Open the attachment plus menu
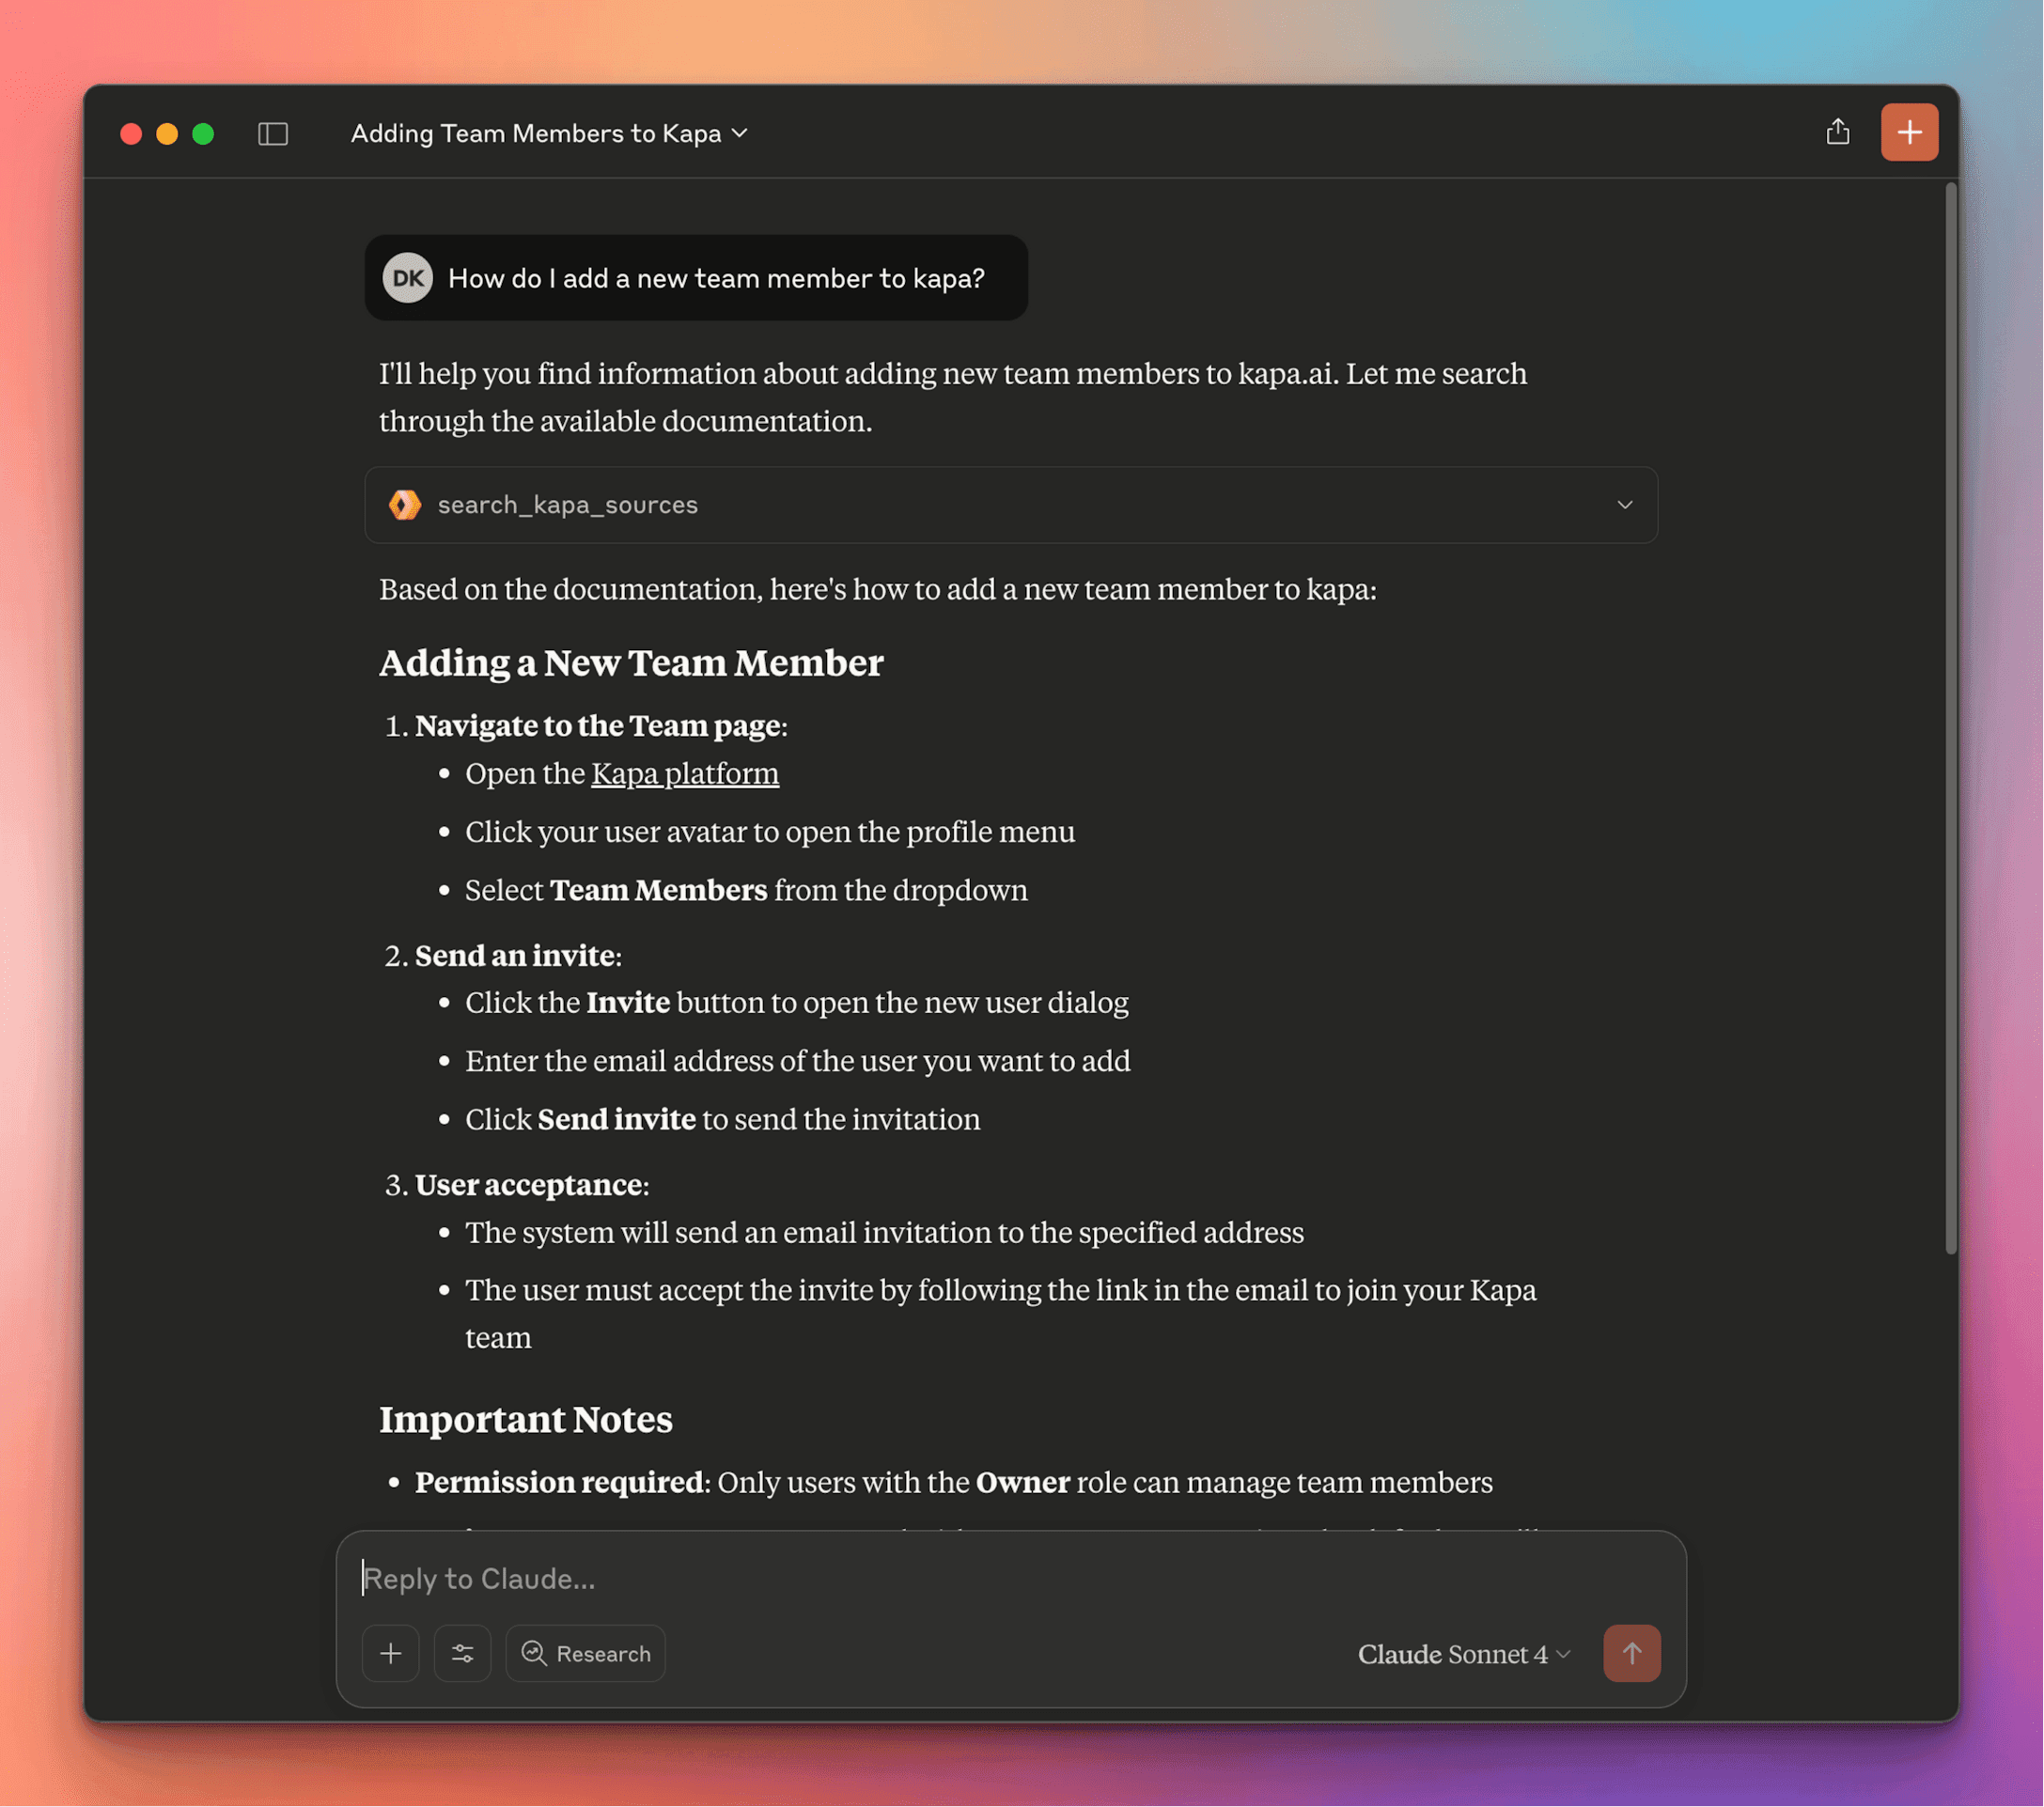 pyautogui.click(x=391, y=1653)
